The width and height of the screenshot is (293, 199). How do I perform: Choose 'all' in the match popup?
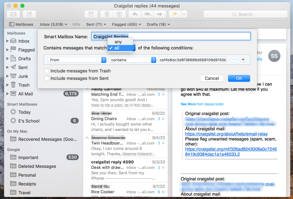pos(120,48)
